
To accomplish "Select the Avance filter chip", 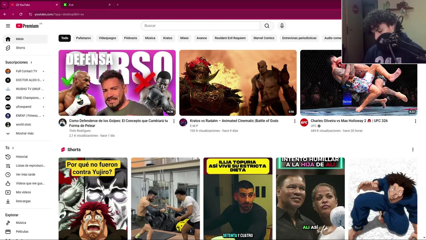I will (x=202, y=38).
